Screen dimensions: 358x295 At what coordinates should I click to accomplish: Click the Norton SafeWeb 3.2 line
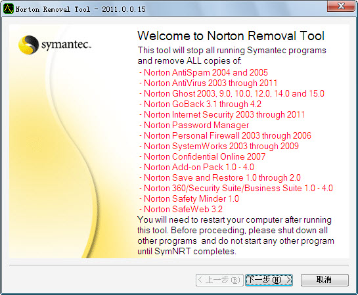181,209
